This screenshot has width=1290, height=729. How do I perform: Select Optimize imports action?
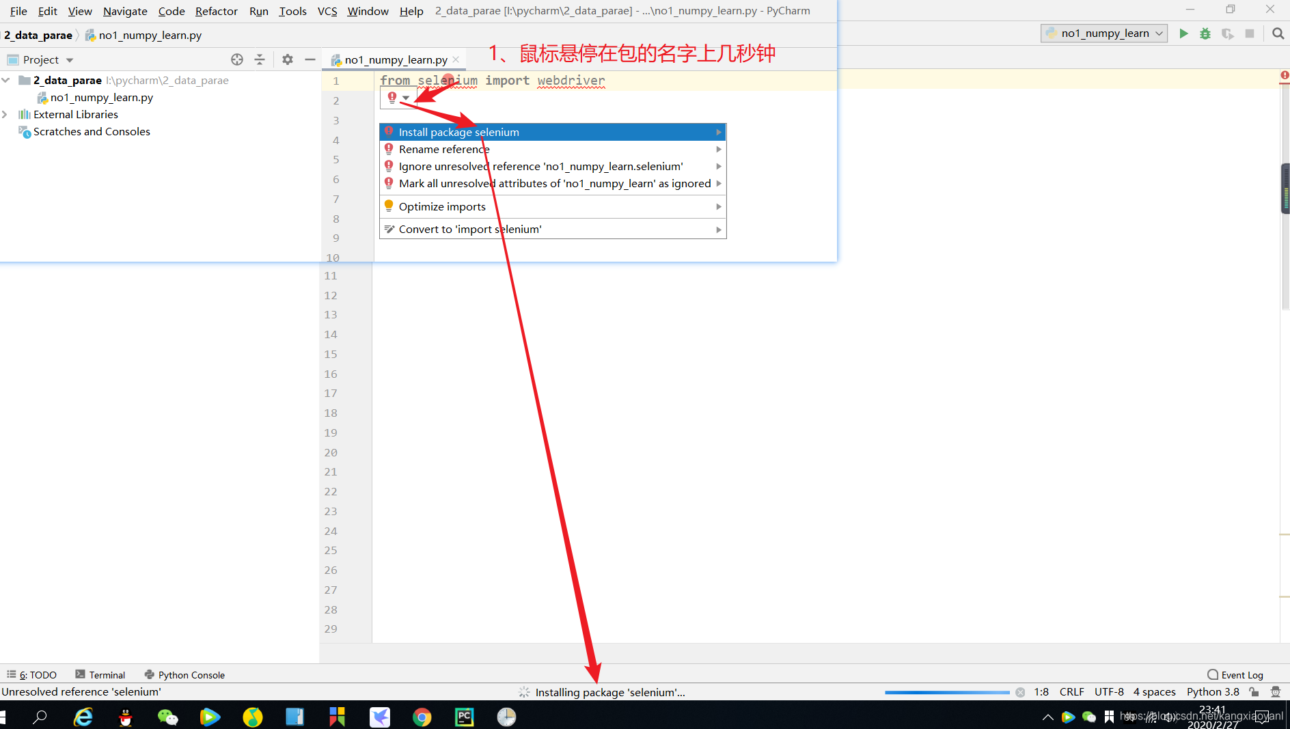pos(552,206)
